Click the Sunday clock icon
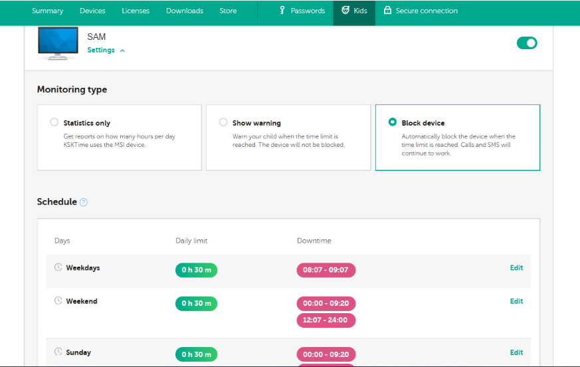Image resolution: width=580 pixels, height=367 pixels. [x=58, y=352]
